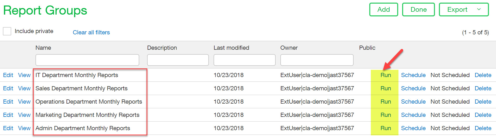
Task: Click the Last modified filter box
Action: click(x=244, y=60)
